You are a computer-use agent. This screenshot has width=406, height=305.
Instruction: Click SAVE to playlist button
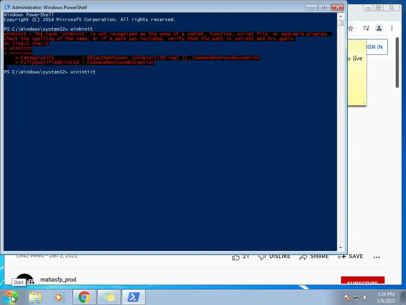tap(350, 257)
